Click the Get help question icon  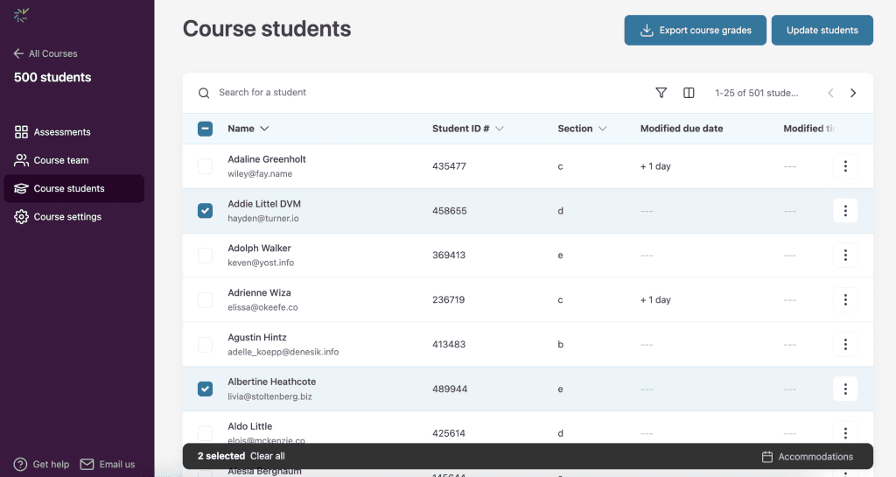point(20,464)
